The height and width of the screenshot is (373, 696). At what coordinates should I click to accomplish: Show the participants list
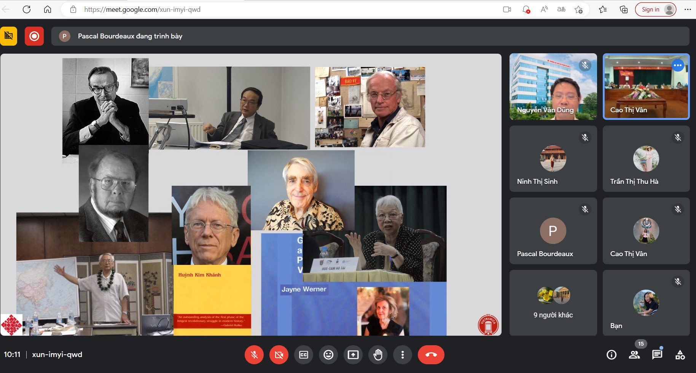point(634,355)
